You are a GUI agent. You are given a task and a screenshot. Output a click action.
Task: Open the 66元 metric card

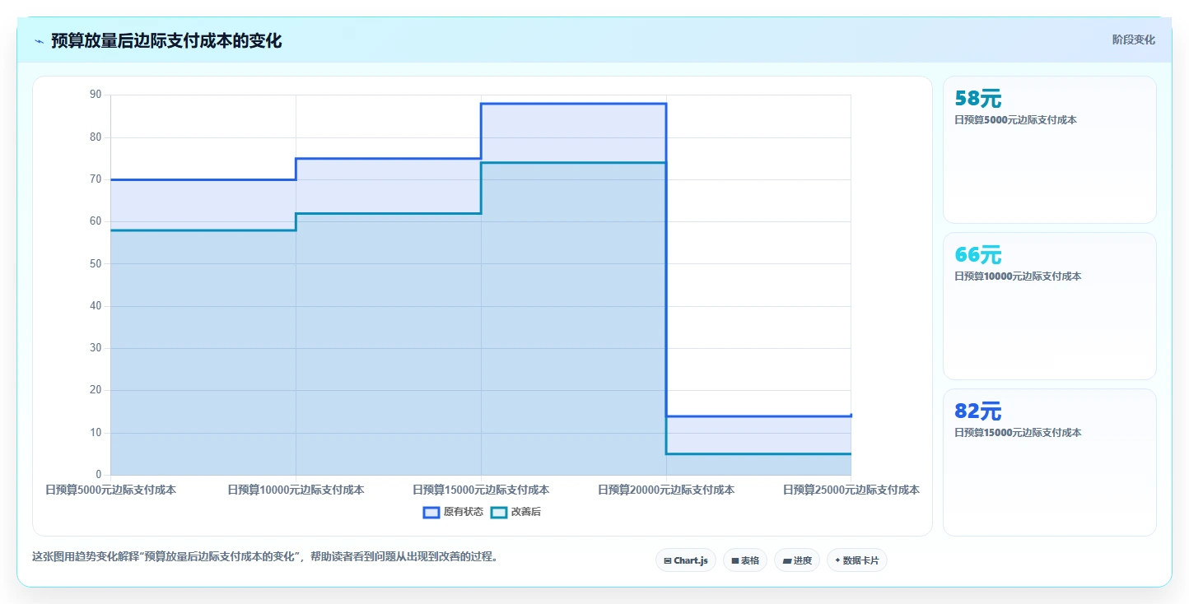(x=1050, y=306)
